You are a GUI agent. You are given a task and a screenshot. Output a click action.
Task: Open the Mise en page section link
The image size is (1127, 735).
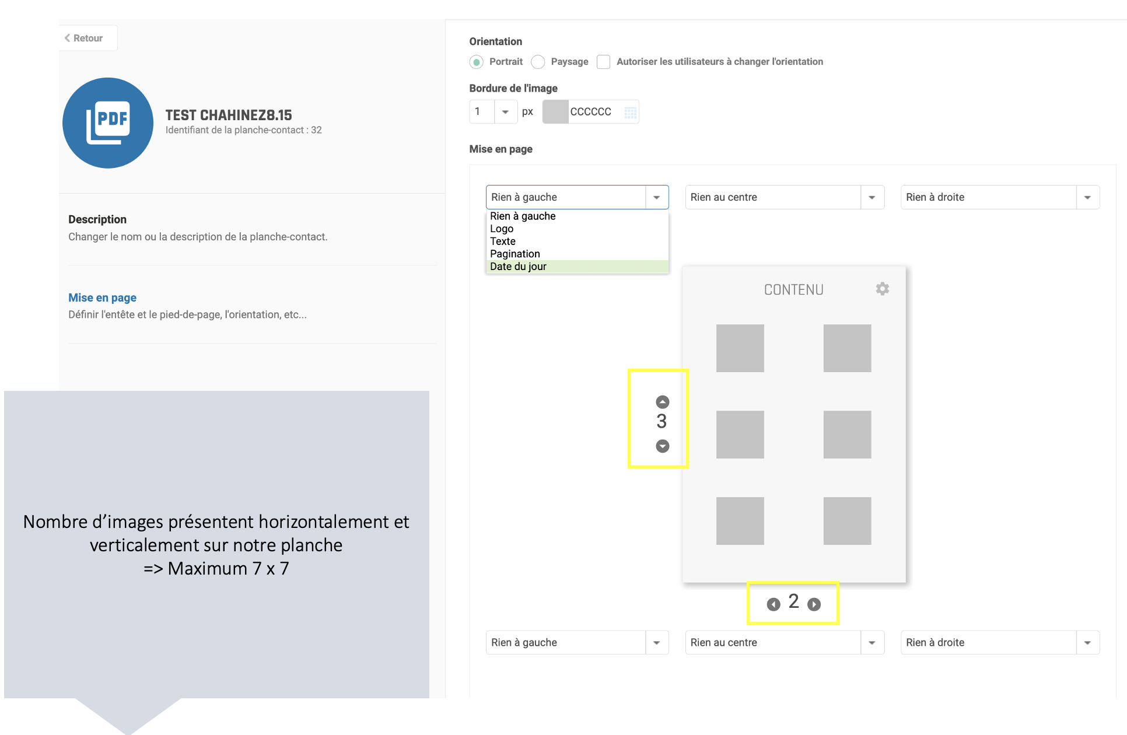103,297
